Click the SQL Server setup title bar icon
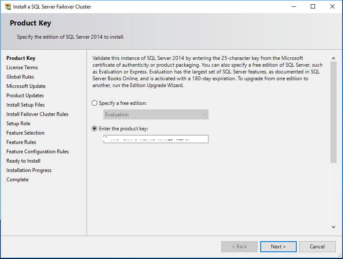343x259 pixels. 8,7
